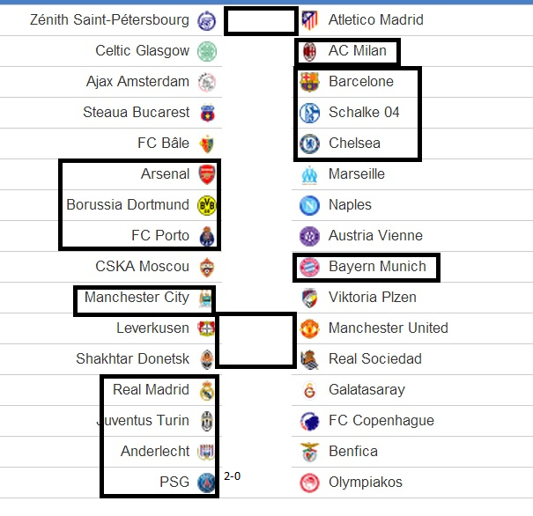The width and height of the screenshot is (533, 516).
Task: Click the Galatasaray club logo
Action: [x=310, y=390]
